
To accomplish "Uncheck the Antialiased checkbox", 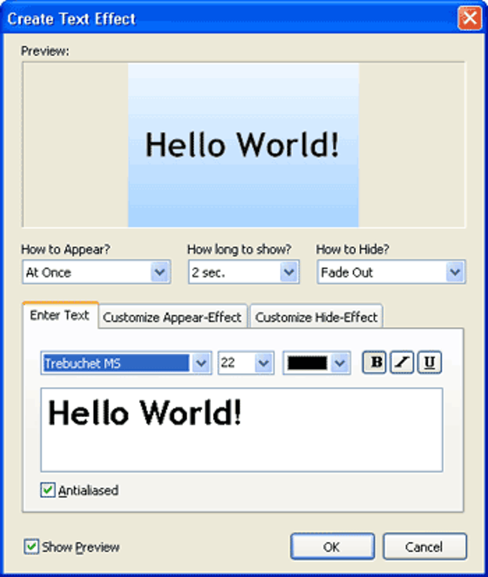I will [48, 490].
